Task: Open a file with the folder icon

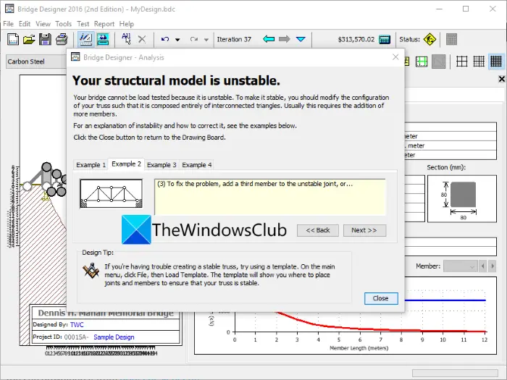Action: pyautogui.click(x=29, y=39)
